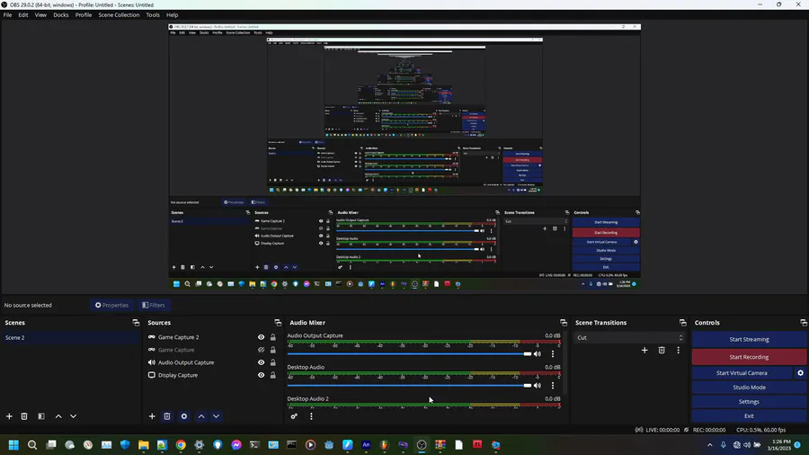Hide Audio Output Capture eye icon

(261, 362)
